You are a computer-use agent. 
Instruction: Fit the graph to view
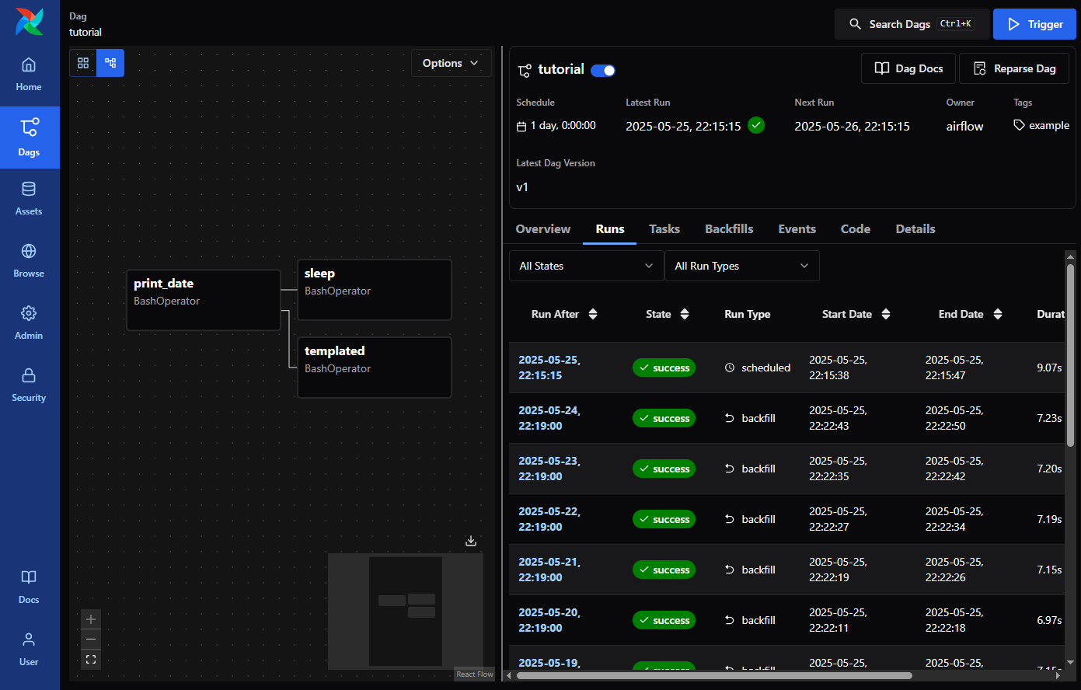click(x=91, y=660)
